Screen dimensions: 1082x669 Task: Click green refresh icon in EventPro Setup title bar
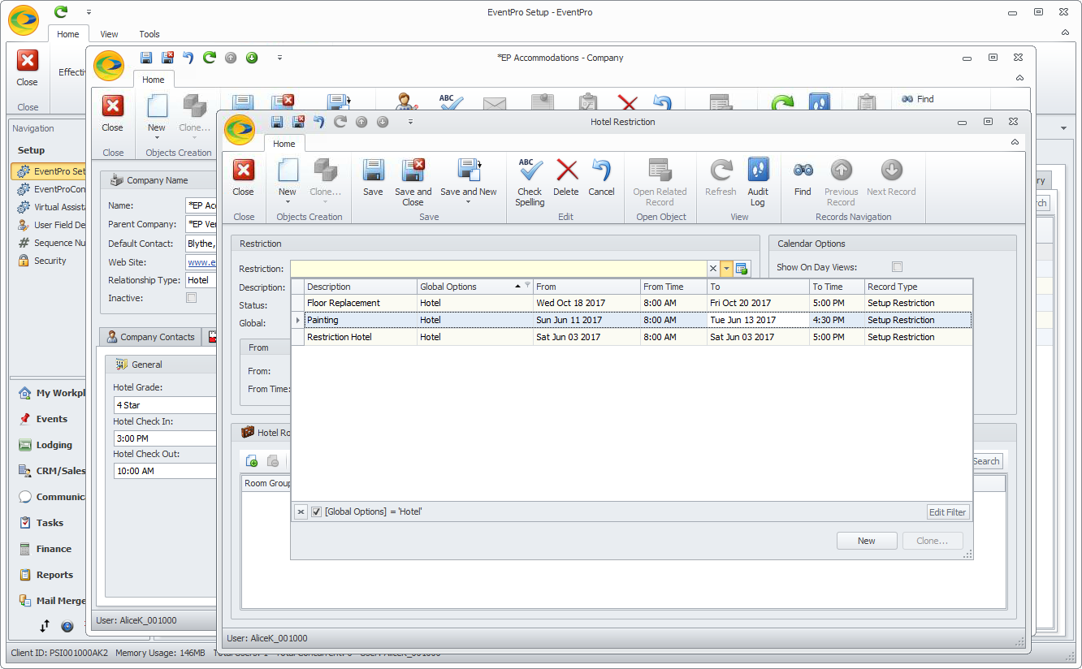pos(61,11)
